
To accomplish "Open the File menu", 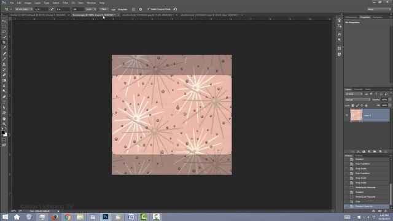I will [x=12, y=2].
